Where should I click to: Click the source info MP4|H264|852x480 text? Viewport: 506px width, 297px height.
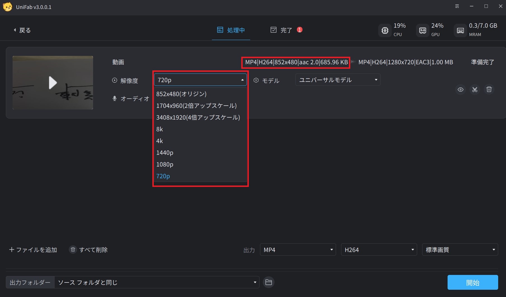296,62
